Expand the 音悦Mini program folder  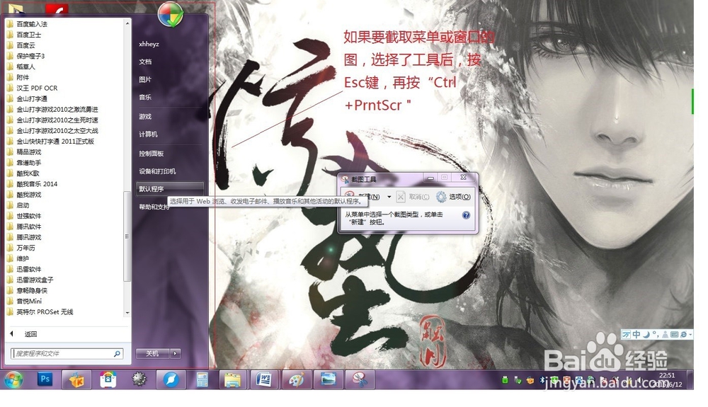coord(29,301)
